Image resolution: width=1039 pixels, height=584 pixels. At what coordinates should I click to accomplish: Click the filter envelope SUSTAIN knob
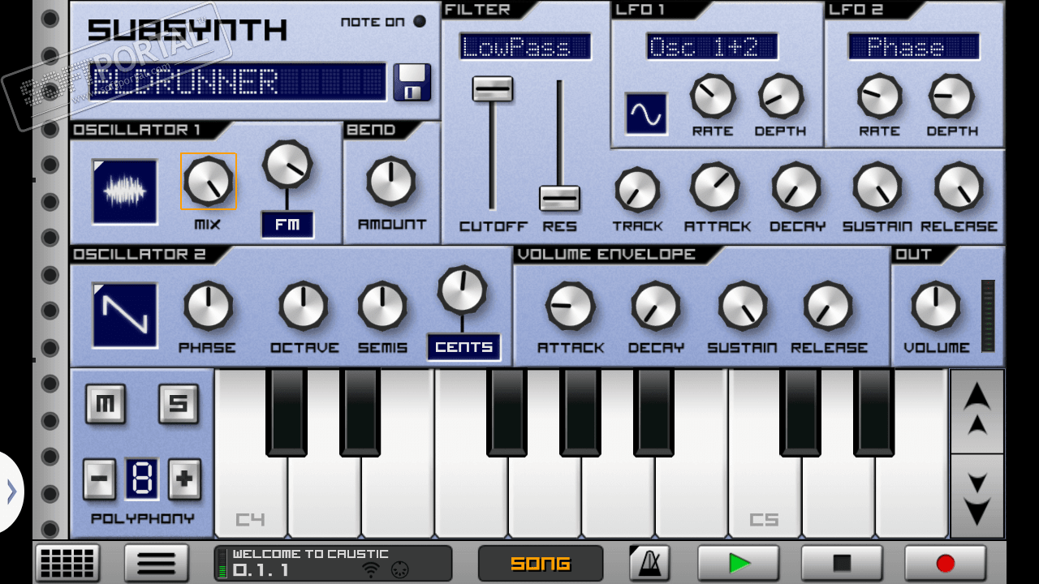[x=877, y=187]
